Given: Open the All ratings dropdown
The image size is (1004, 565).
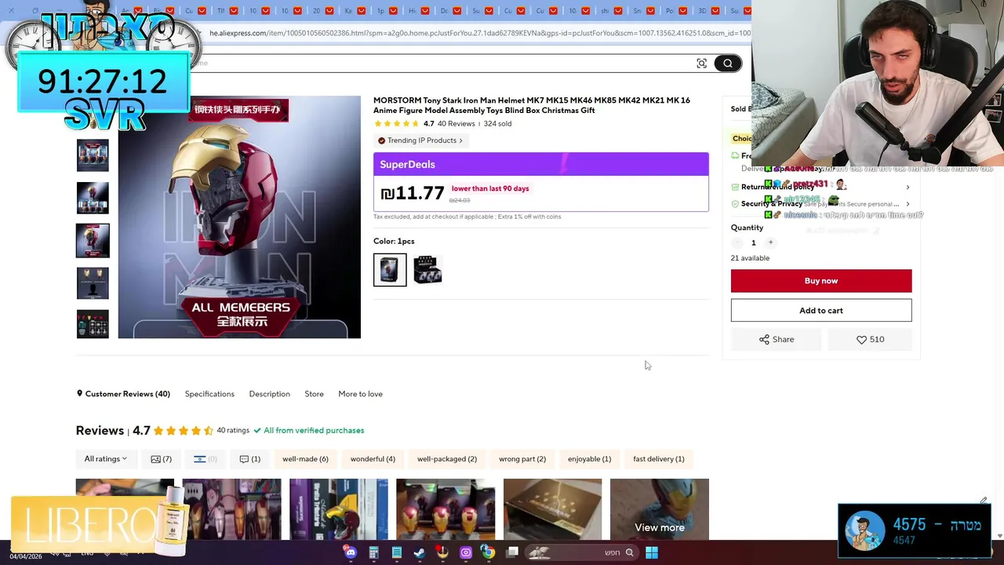Looking at the screenshot, I should (x=106, y=459).
